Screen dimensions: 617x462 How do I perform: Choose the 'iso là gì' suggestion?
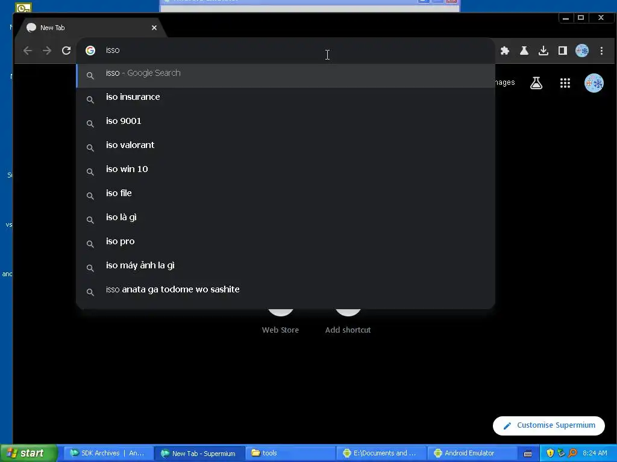click(286, 220)
